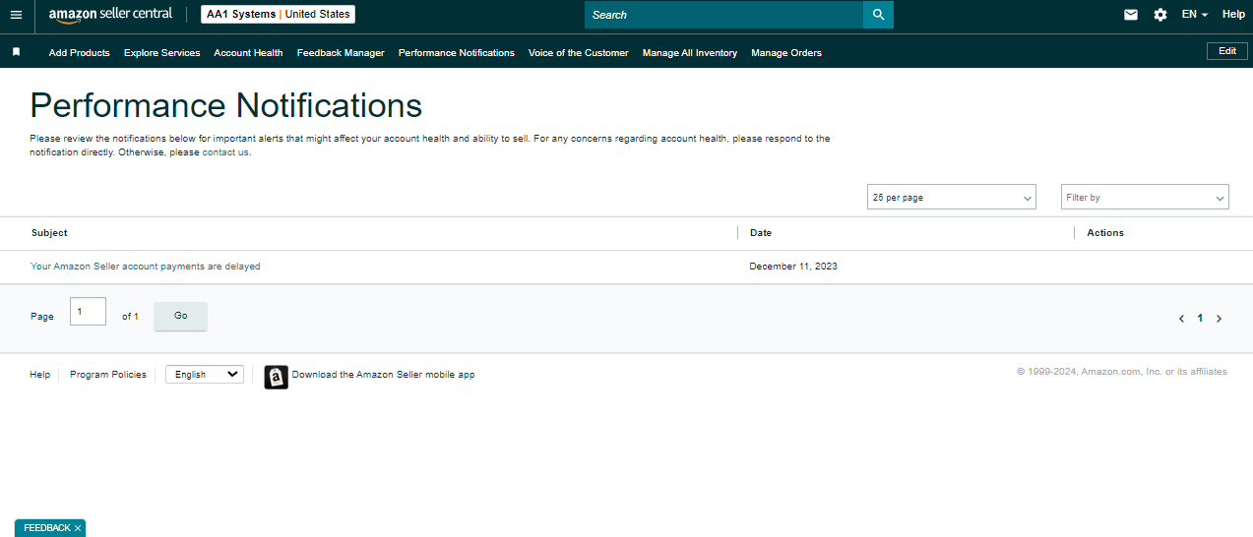Screen dimensions: 1253x537
Task: Click Help in the top bar
Action: pos(1233,15)
